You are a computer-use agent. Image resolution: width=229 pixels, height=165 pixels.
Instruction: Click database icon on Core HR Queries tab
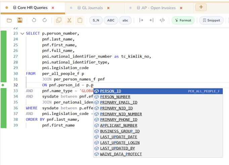(x=14, y=8)
